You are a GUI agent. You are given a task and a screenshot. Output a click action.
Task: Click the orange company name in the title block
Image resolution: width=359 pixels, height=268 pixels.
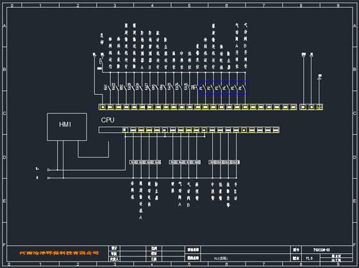[59, 253]
